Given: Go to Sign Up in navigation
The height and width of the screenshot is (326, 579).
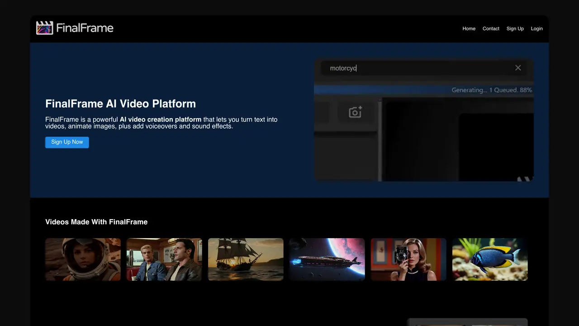Looking at the screenshot, I should 515,29.
